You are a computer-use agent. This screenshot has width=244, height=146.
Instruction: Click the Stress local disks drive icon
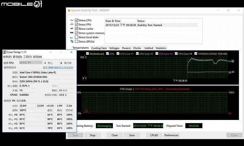pyautogui.click(x=72, y=38)
